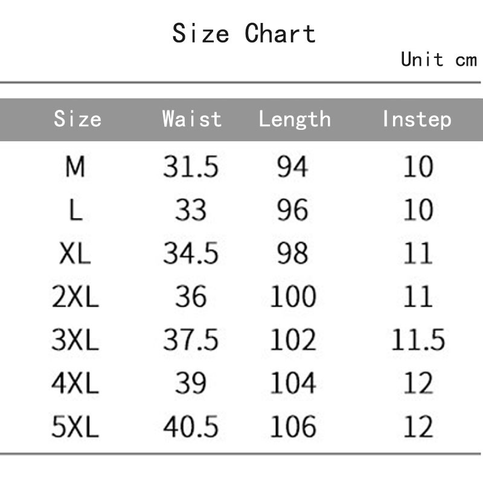
Task: Click the Instep column header
Action: pyautogui.click(x=417, y=119)
